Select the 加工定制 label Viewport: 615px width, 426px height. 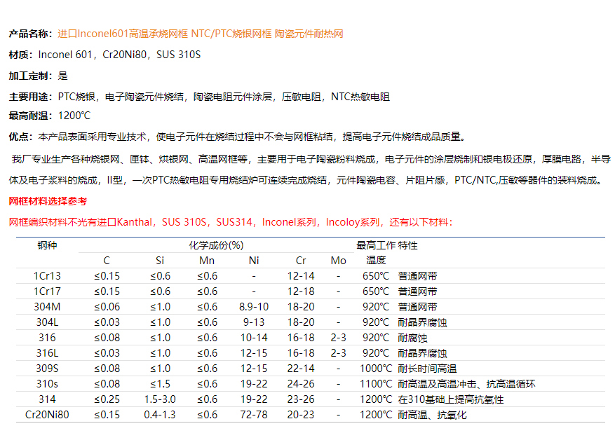click(x=29, y=76)
